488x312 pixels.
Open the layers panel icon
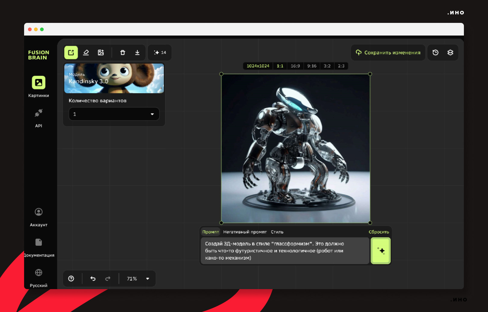[450, 53]
